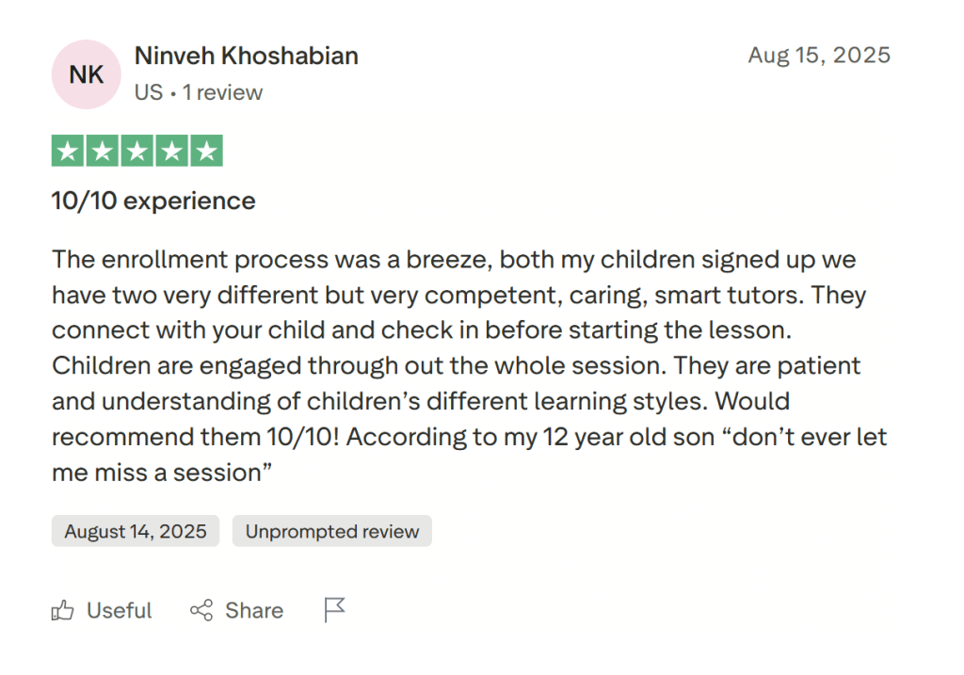Click the fifth rating star

pos(206,150)
